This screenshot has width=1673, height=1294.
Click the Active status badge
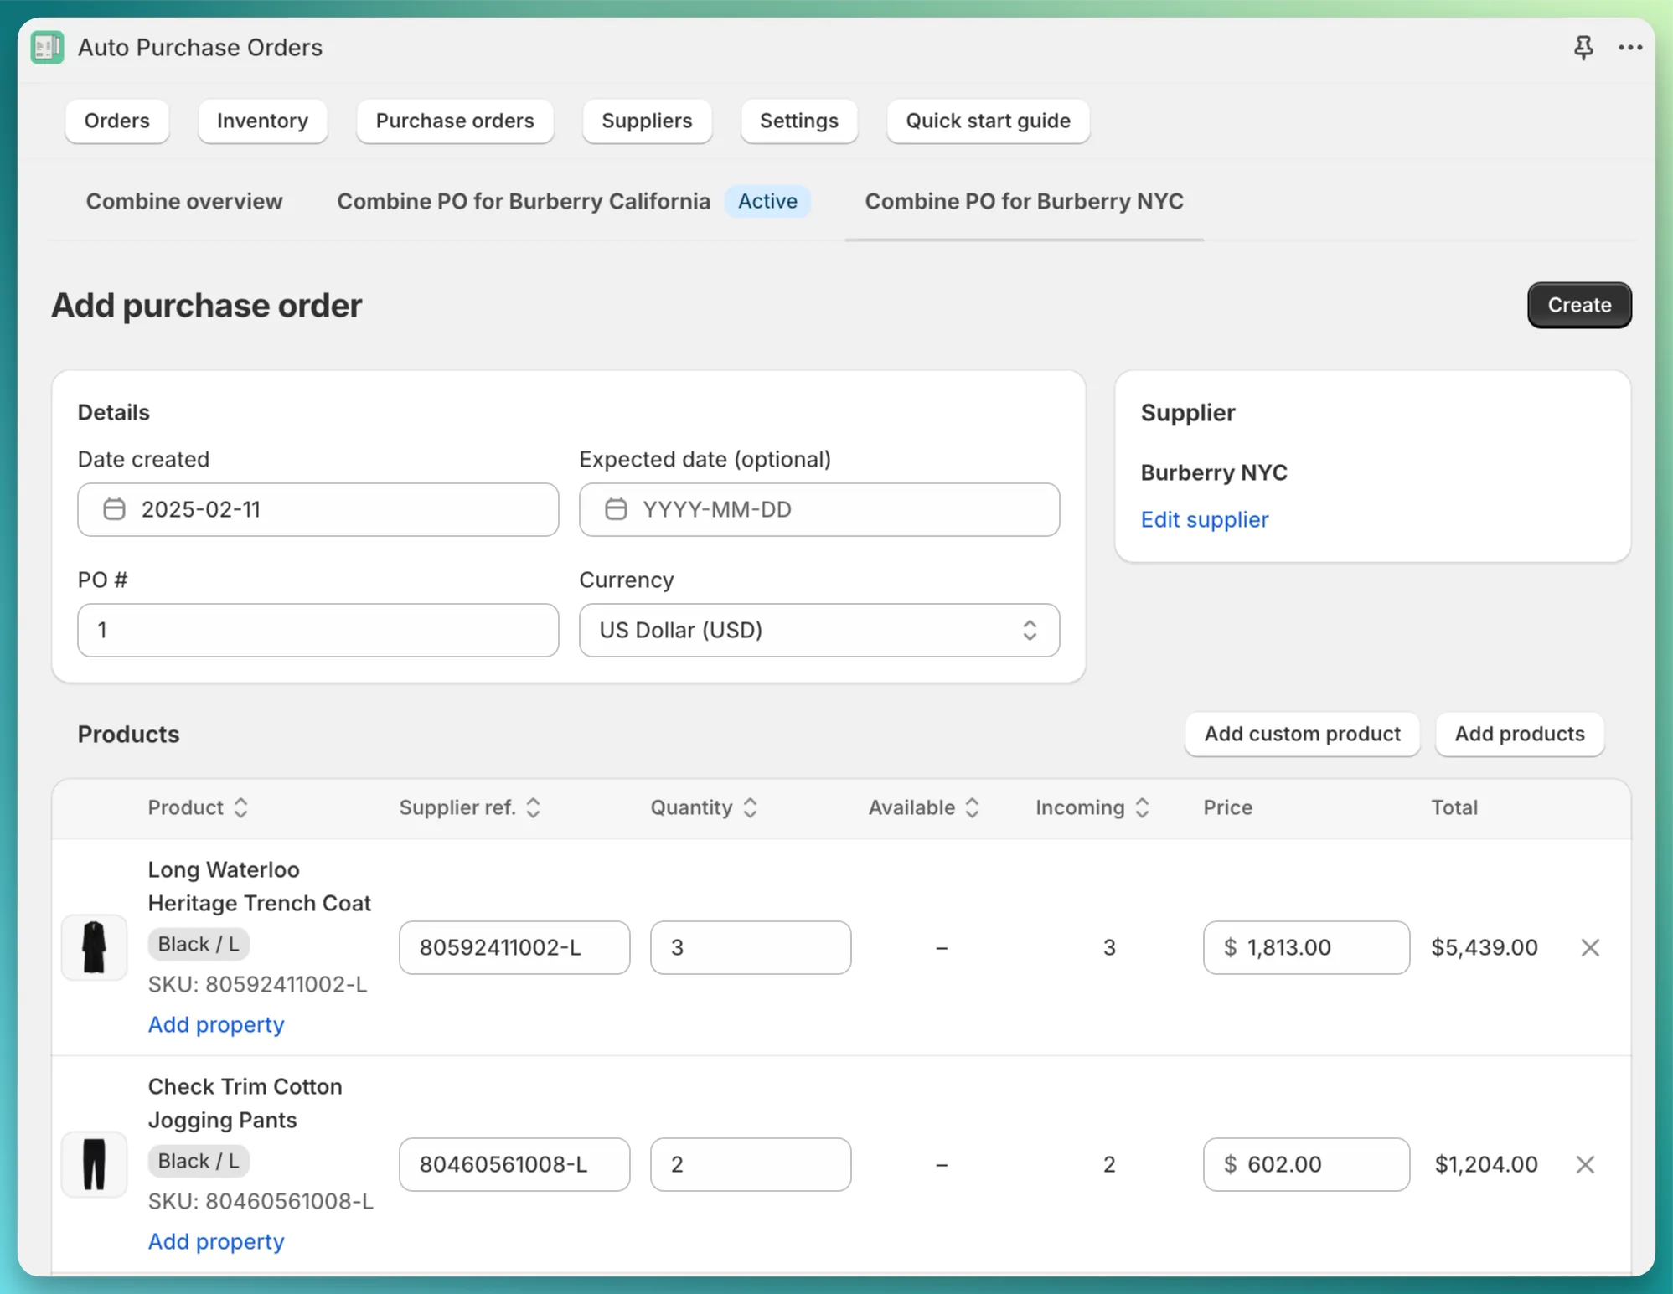[x=767, y=201]
